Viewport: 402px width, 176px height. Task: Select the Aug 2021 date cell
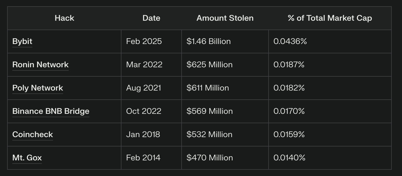click(x=144, y=88)
